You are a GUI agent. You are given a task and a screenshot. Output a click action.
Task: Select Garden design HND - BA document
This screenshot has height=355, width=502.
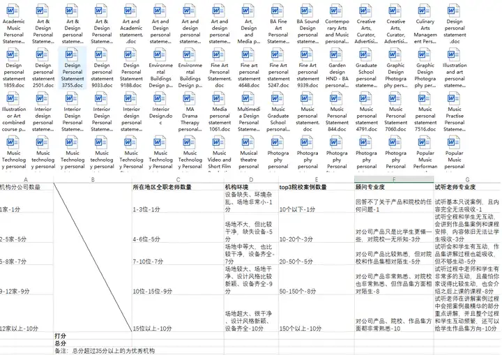click(337, 68)
